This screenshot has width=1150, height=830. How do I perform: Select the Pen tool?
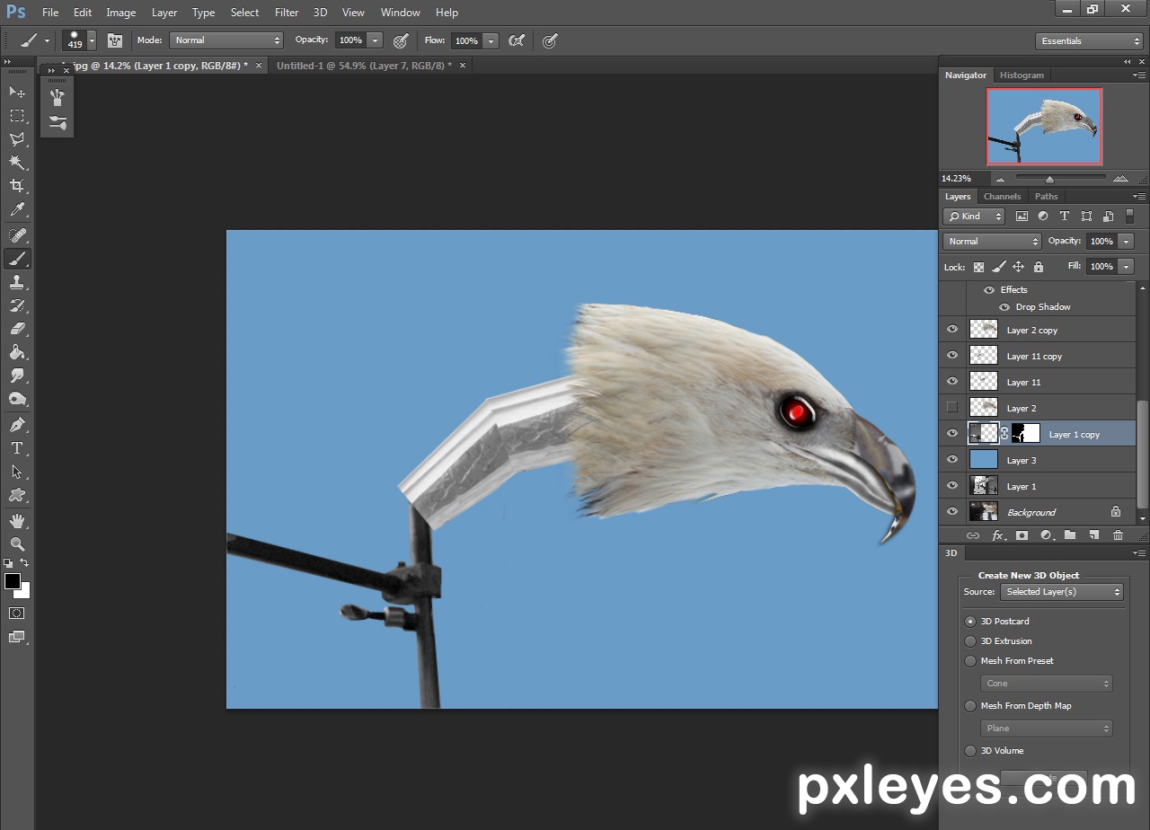(17, 424)
